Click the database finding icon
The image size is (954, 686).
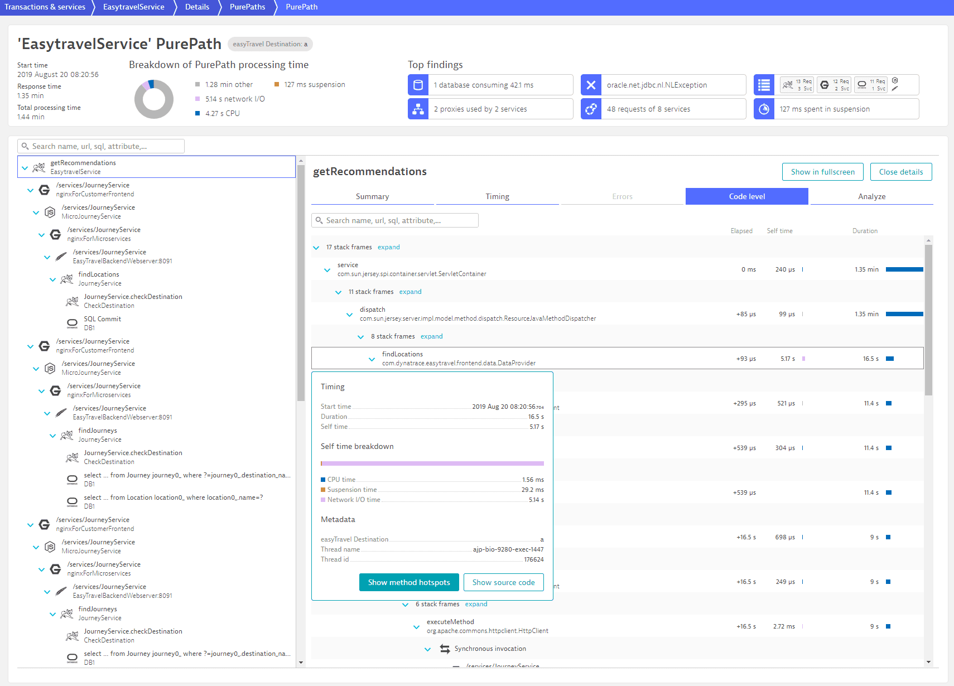point(418,85)
